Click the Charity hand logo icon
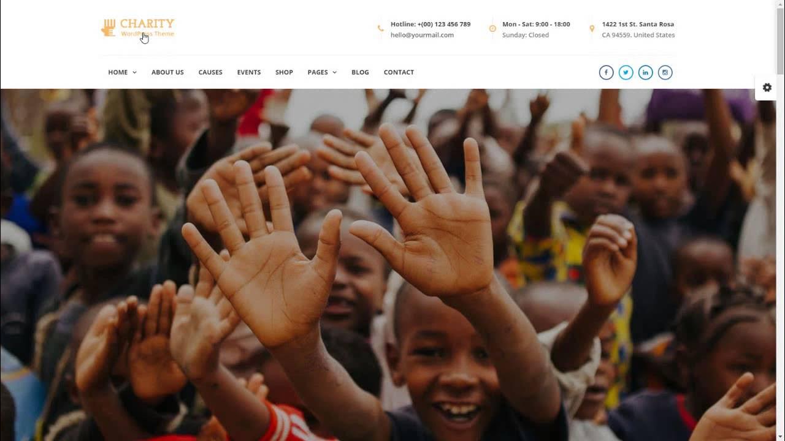 pyautogui.click(x=109, y=28)
